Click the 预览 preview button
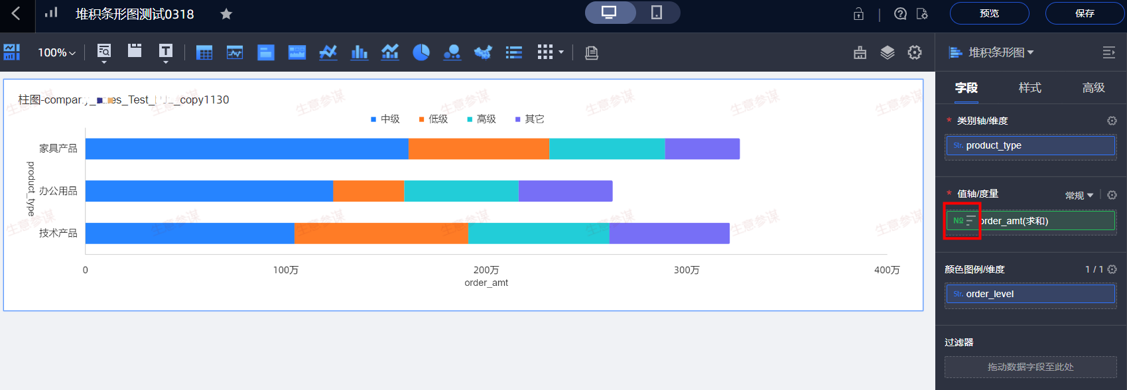This screenshot has height=390, width=1127. (x=989, y=13)
